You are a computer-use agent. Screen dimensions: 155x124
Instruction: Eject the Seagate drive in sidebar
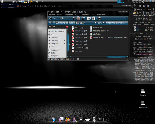click(x=65, y=44)
